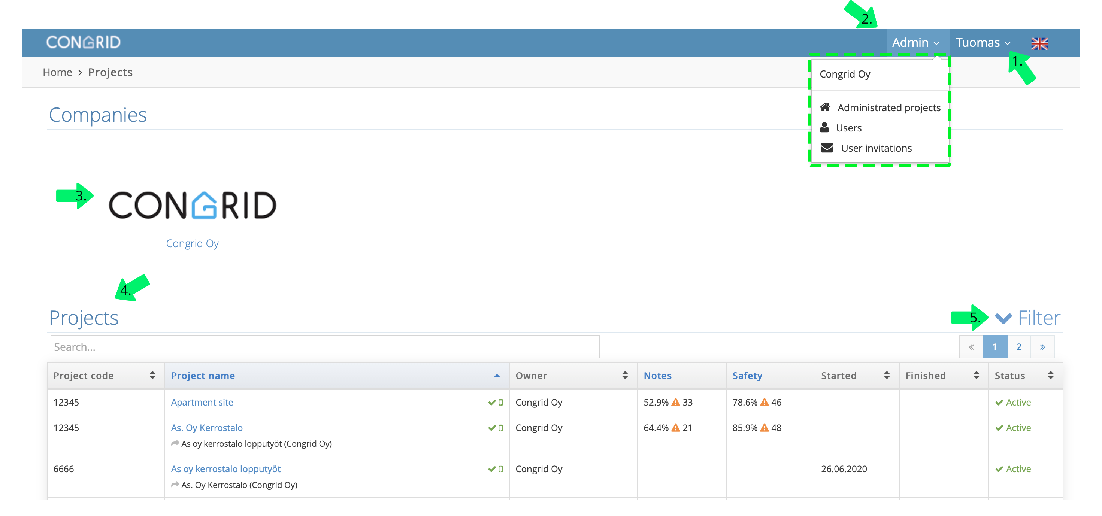Screen dimensions: 1102x516
Task: Click the share arrow beside As oy kerrostalo lopputyöt (Congrid Oy)
Action: coord(175,443)
